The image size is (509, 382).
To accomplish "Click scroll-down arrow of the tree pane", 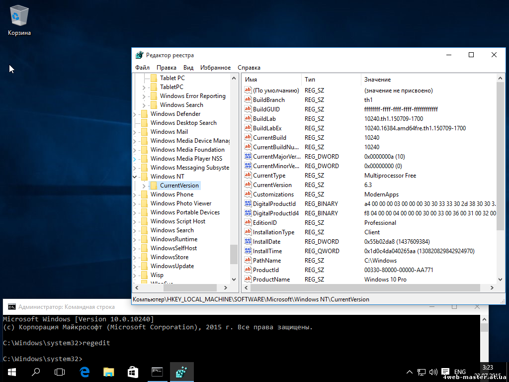I will coord(234,280).
